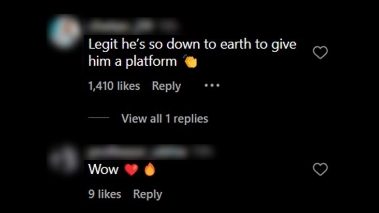Click the red heart emoji after "Wow"
The image size is (379, 213).
tap(131, 169)
